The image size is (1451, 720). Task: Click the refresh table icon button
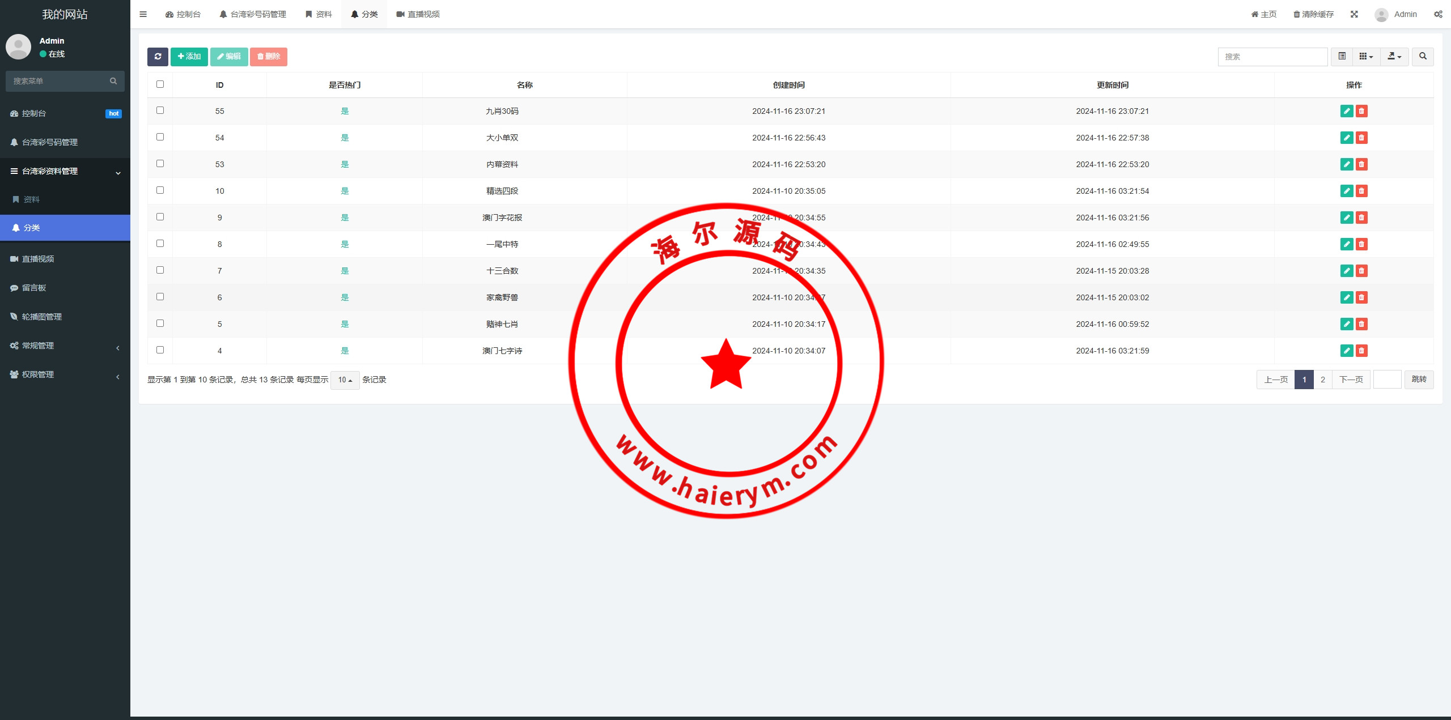158,57
